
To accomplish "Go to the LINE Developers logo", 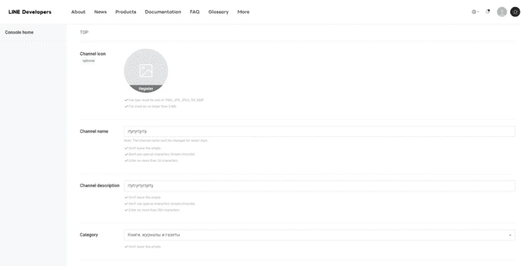I will [30, 12].
